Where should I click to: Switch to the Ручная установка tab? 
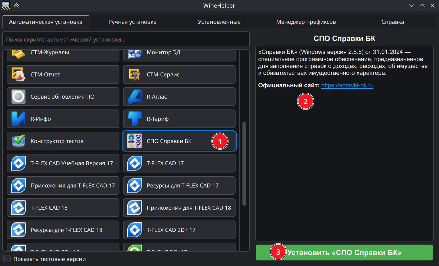pyautogui.click(x=132, y=22)
